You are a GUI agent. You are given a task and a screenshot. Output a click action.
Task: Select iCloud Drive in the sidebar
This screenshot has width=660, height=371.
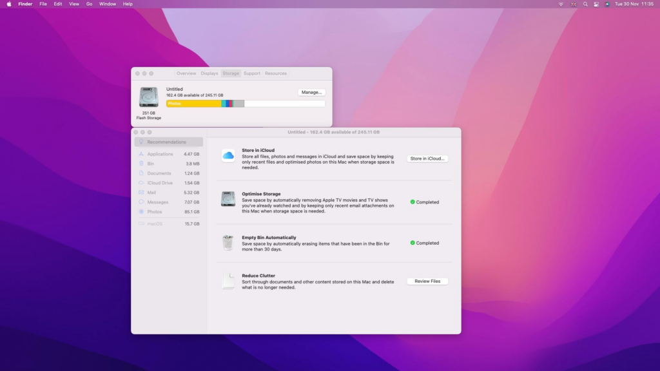pos(168,183)
